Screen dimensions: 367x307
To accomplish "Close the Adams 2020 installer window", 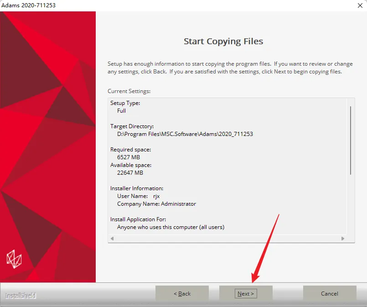I will pyautogui.click(x=360, y=5).
